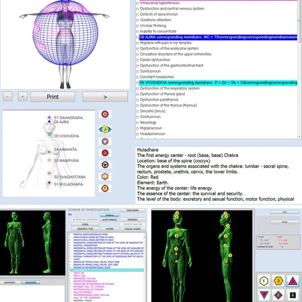Switch to the DIAGNOSIS tab
Image resolution: width=302 pixels, height=302 pixels.
31,282
